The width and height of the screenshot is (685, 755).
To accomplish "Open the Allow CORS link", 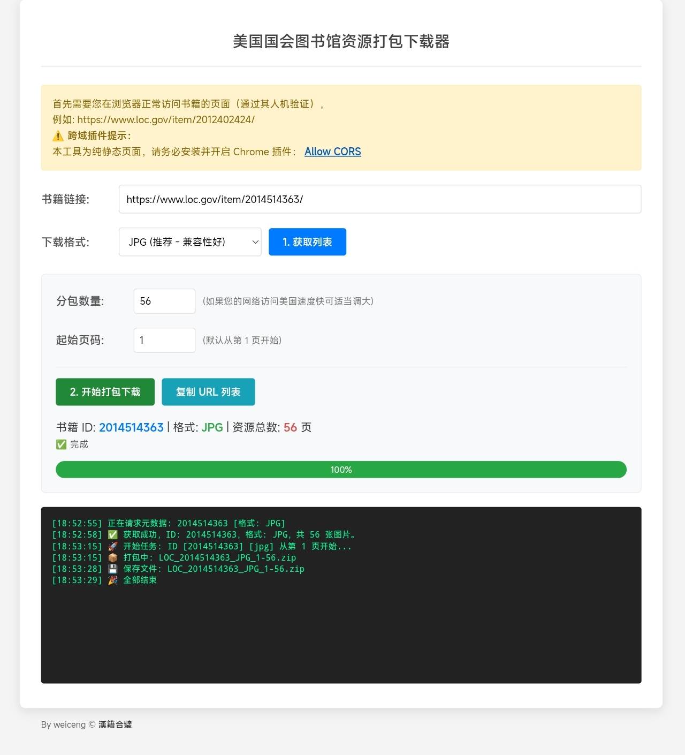I will (332, 152).
